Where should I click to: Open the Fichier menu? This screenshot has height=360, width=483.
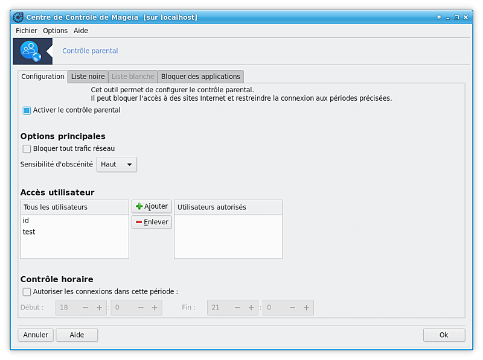pyautogui.click(x=27, y=31)
